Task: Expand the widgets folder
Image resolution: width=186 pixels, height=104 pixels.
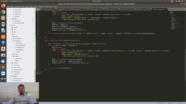Action: point(10,76)
